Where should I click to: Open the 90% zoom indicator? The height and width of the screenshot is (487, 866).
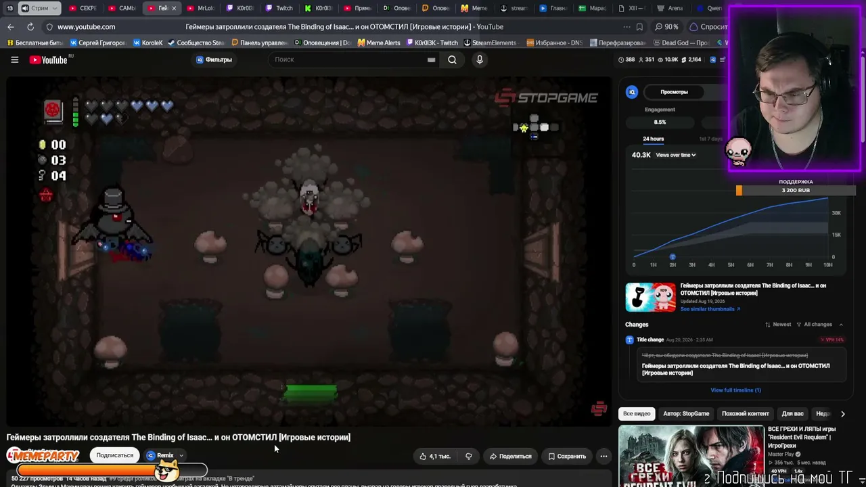coord(666,26)
